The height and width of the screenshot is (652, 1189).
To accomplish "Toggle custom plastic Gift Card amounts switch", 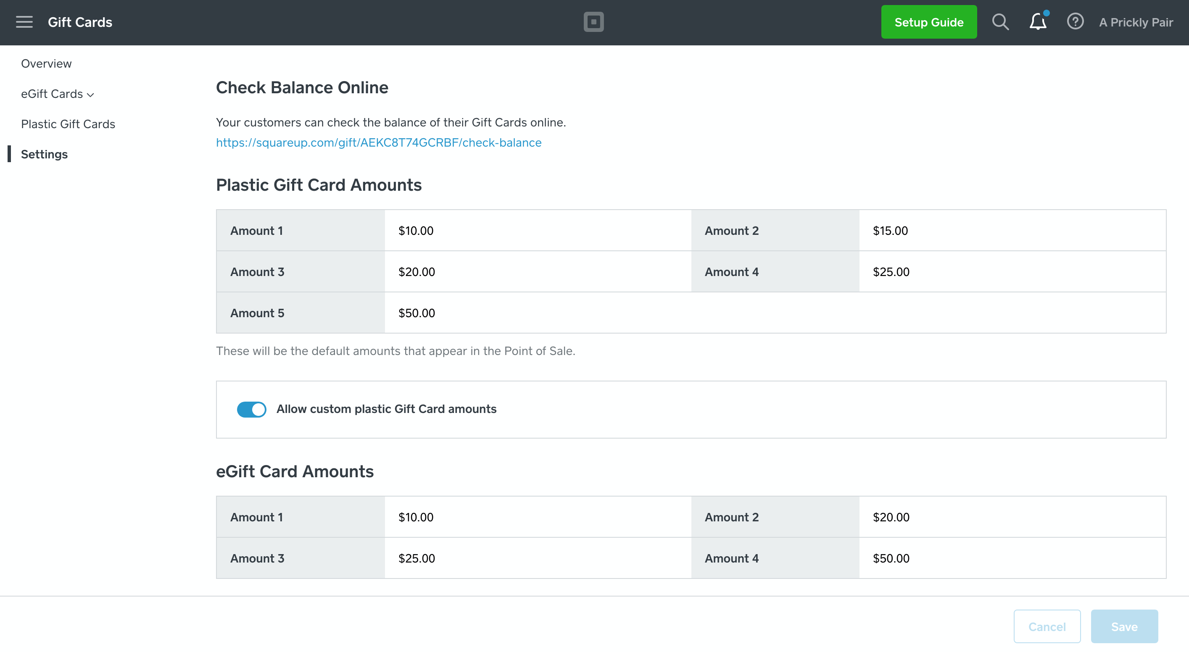I will click(x=252, y=409).
